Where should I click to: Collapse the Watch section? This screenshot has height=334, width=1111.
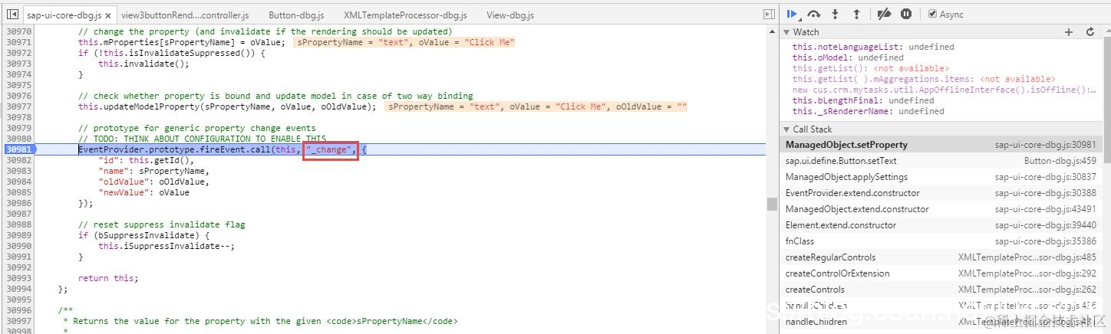coord(787,32)
